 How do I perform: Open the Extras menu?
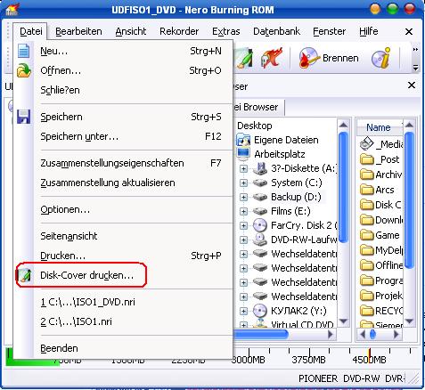click(x=225, y=31)
